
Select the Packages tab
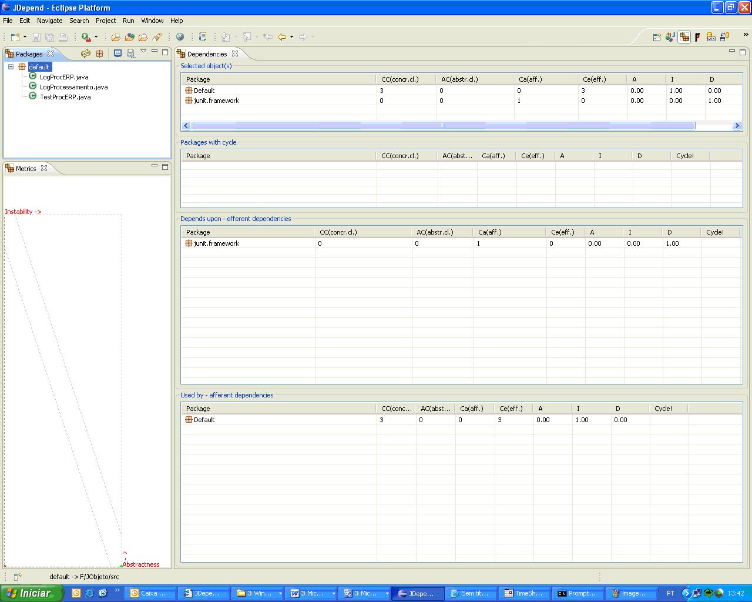(x=29, y=54)
